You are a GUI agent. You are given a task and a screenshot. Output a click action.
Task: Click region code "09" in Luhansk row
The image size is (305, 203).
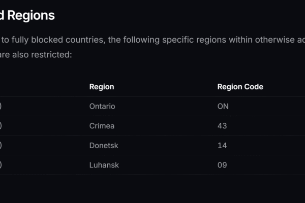point(222,165)
